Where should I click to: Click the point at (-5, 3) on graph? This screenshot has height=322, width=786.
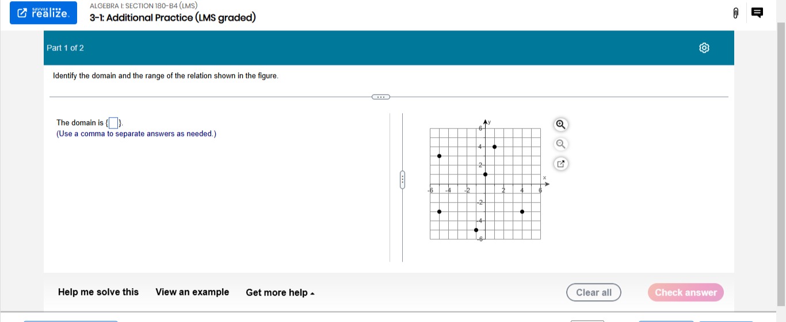point(440,156)
